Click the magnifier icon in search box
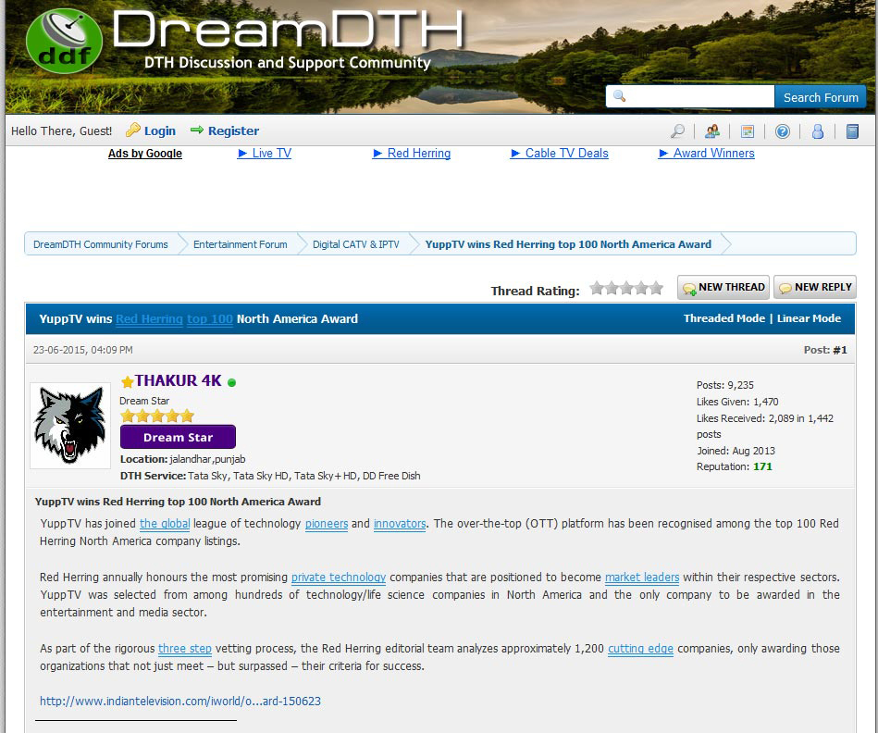This screenshot has width=878, height=733. [619, 95]
